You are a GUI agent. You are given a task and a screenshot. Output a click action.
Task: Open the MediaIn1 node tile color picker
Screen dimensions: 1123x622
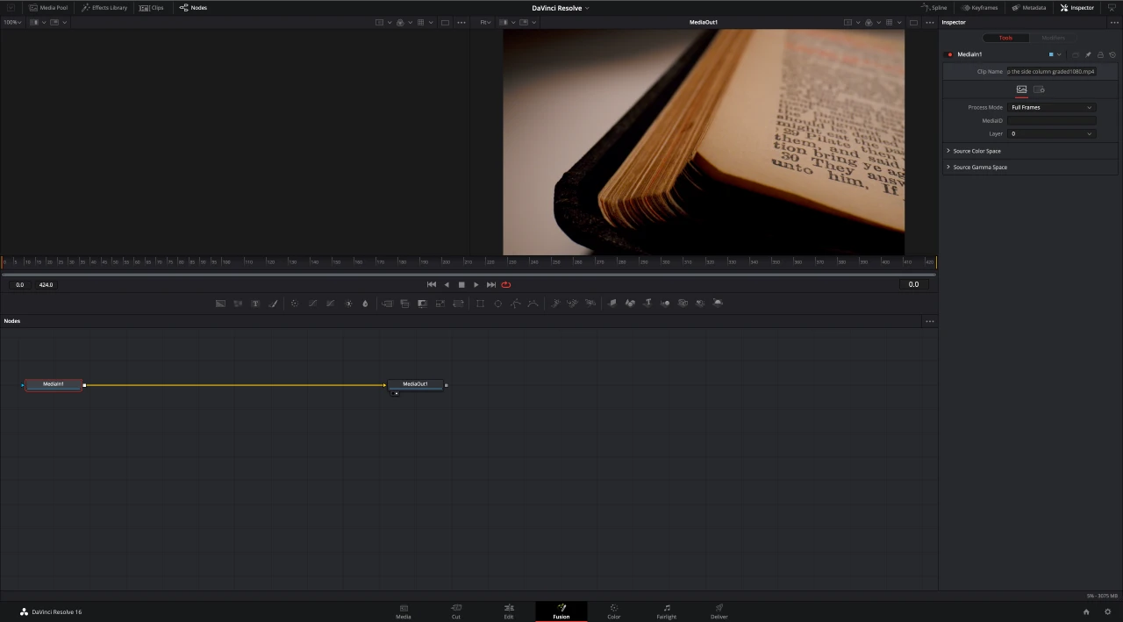click(x=1055, y=54)
